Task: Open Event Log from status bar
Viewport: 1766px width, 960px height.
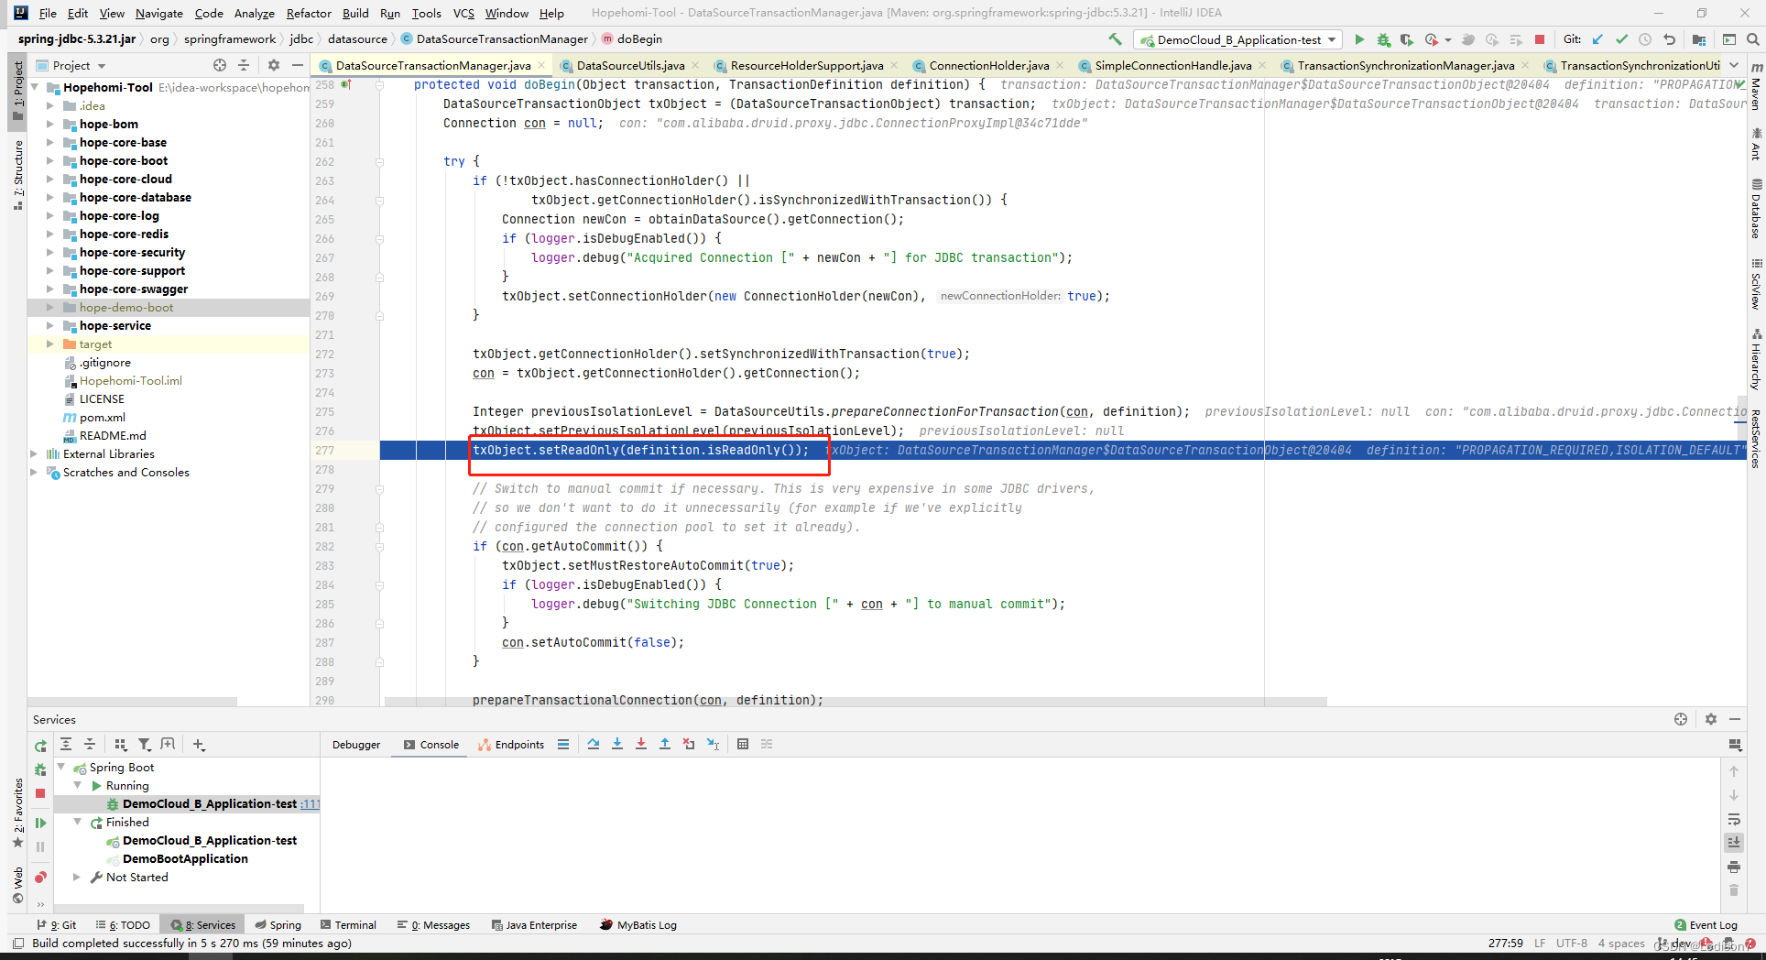Action: click(x=1706, y=925)
